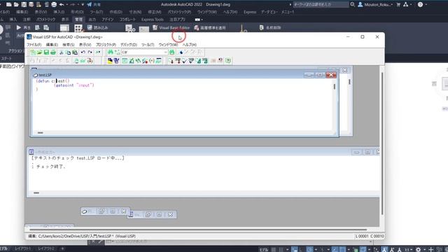
Task: Click the 'チェック終了' line in build output
Action: pos(48,167)
